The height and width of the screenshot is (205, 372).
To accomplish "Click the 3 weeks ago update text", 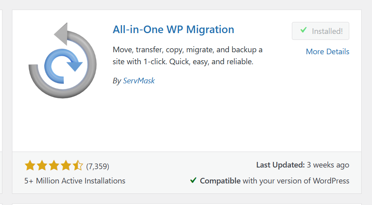I will (x=328, y=165).
